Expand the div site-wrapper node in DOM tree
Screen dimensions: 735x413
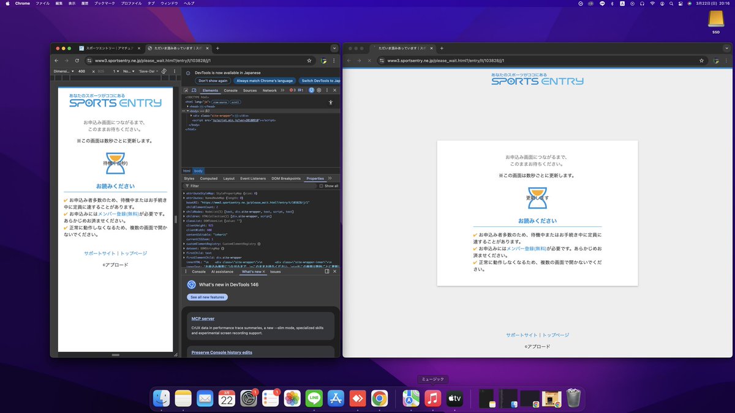(x=192, y=116)
